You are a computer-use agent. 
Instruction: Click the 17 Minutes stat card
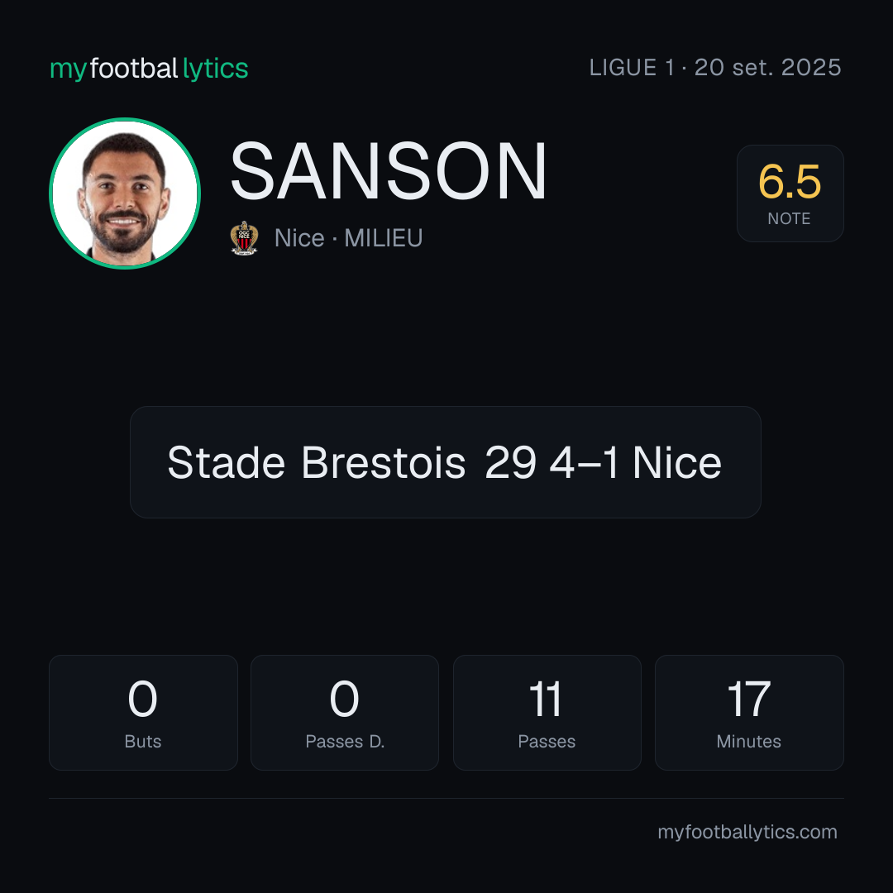tap(749, 713)
